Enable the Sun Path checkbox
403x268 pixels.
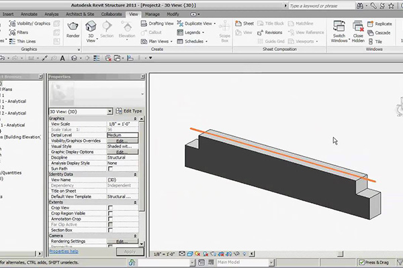(110, 169)
